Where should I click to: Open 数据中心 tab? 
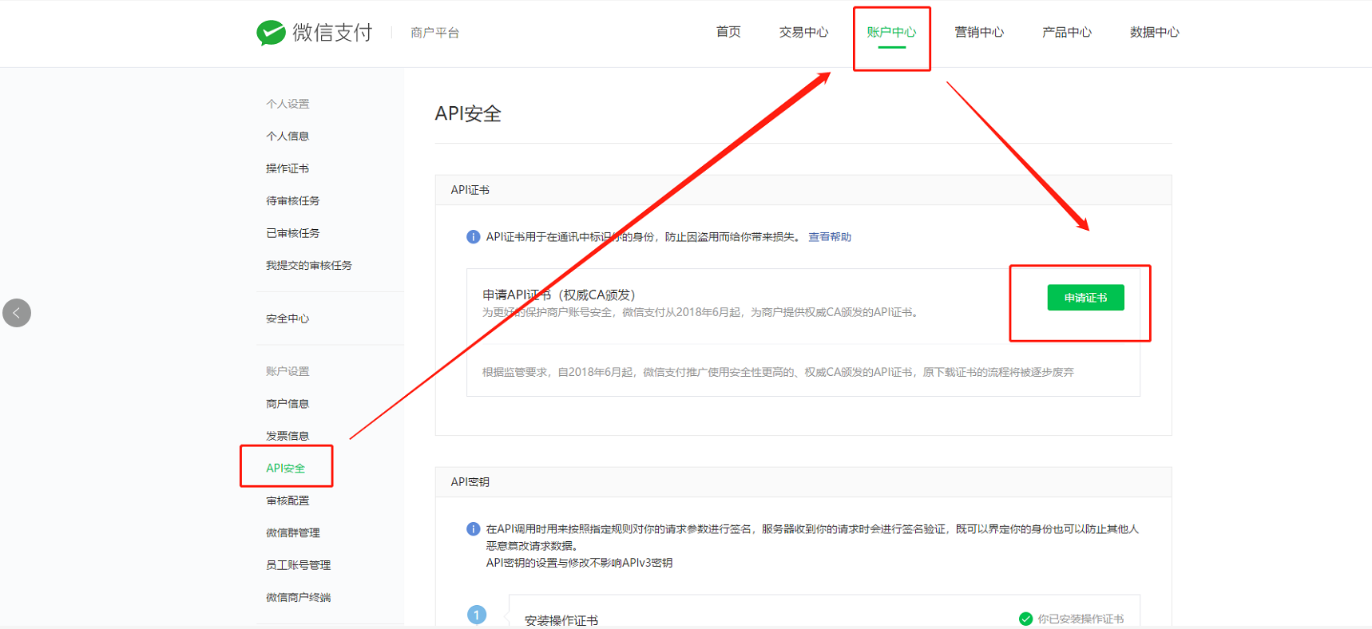pos(1155,32)
